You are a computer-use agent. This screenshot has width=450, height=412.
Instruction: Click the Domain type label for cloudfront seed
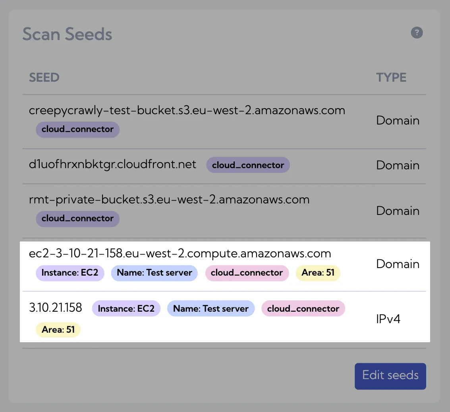[398, 165]
